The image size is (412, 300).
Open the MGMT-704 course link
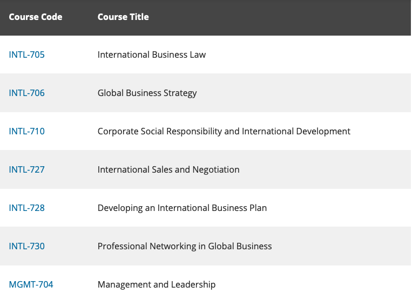[31, 284]
